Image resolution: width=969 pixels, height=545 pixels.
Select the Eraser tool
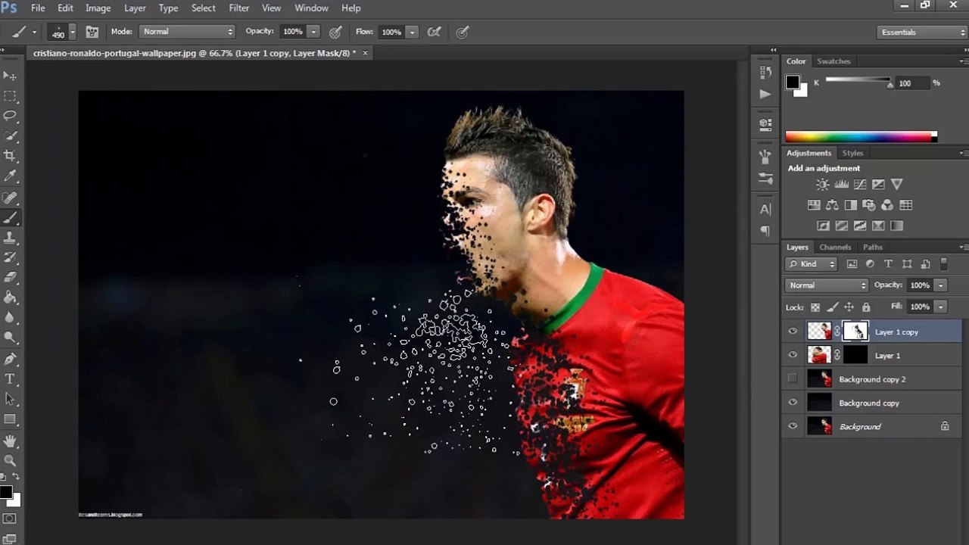tap(10, 278)
